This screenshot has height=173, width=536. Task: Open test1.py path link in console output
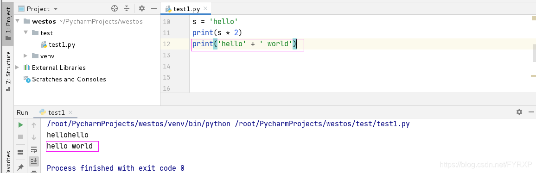(x=322, y=124)
